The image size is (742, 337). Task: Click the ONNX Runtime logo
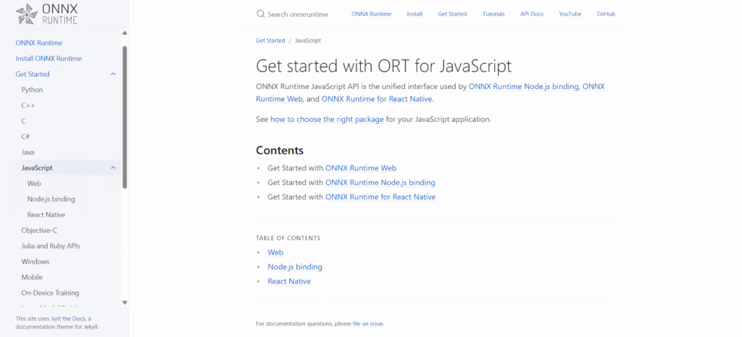tap(46, 14)
